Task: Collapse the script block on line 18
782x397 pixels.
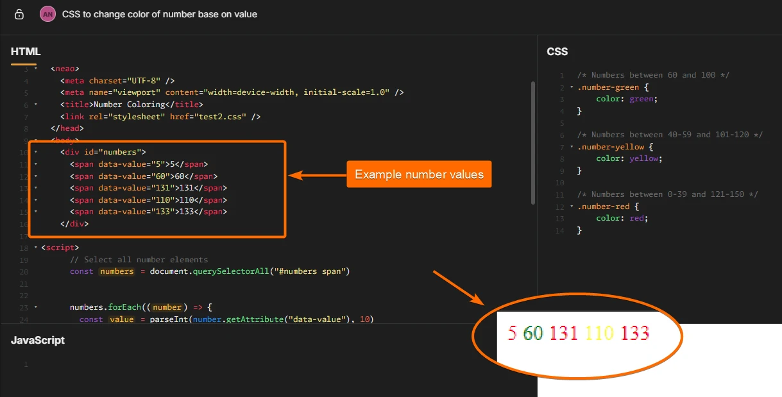Action: [36, 247]
